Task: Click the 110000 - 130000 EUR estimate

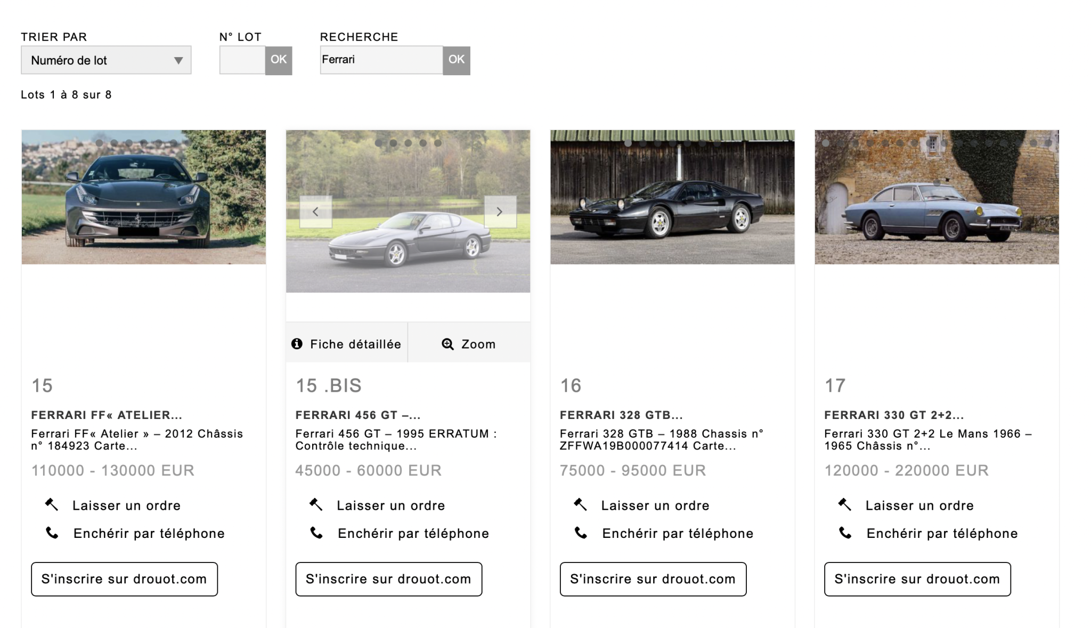Action: [x=113, y=470]
